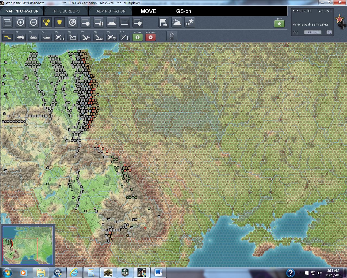Open the weather sun-and-cloud icon

177,22
